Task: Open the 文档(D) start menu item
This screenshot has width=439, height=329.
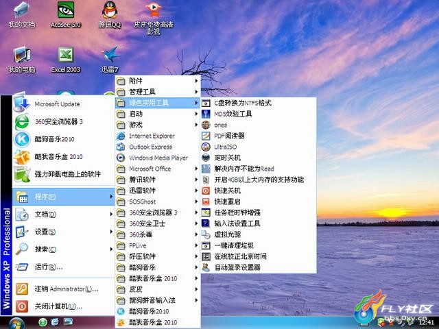Action: pyautogui.click(x=64, y=215)
